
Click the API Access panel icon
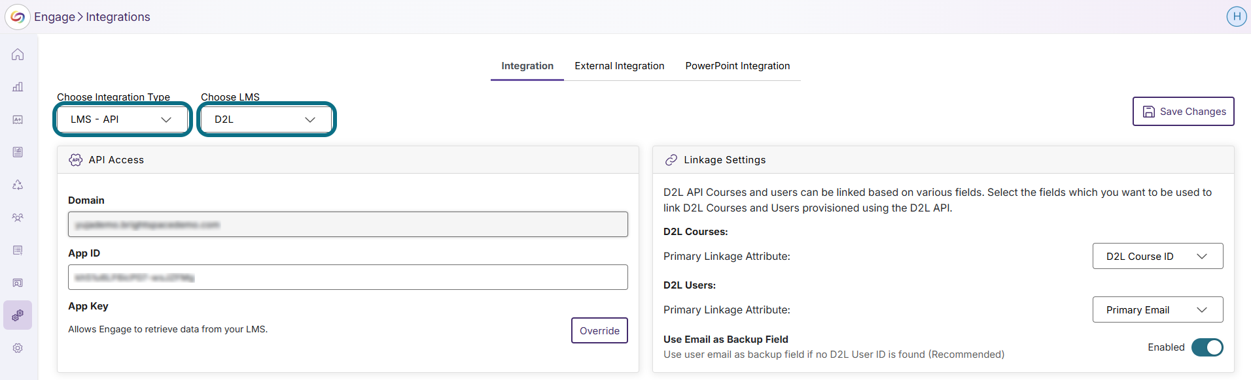[x=76, y=160]
